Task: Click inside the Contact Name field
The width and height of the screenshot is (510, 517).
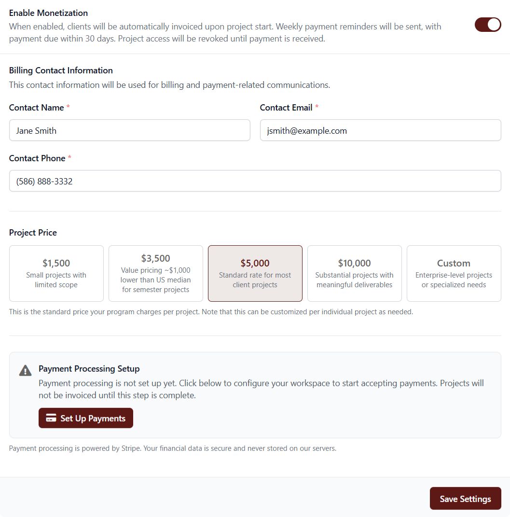Action: click(129, 130)
